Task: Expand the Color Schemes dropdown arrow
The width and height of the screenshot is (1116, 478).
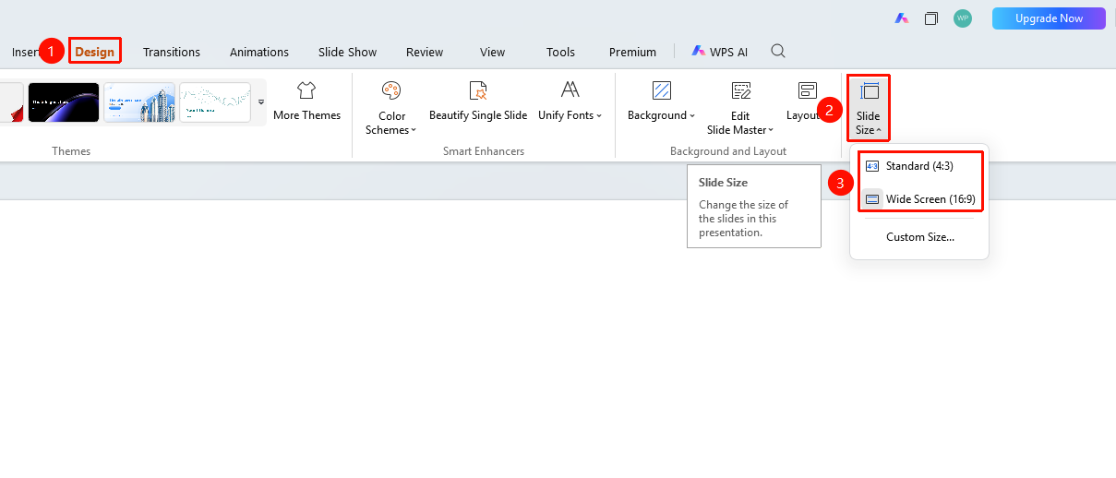Action: pos(414,130)
